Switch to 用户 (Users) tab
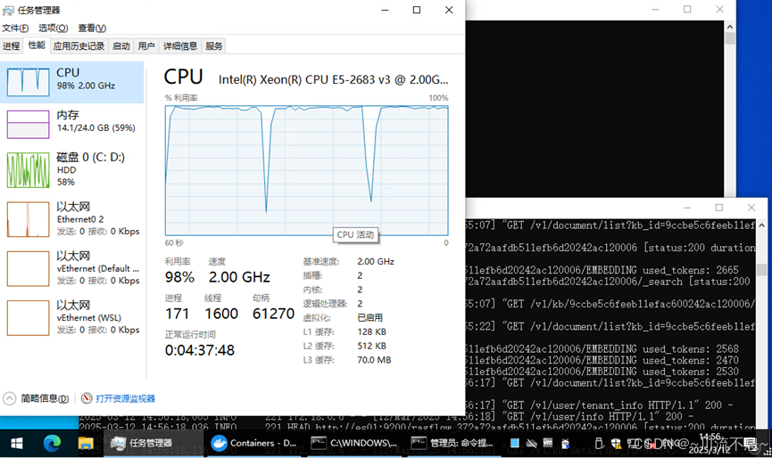The image size is (772, 458). 146,46
